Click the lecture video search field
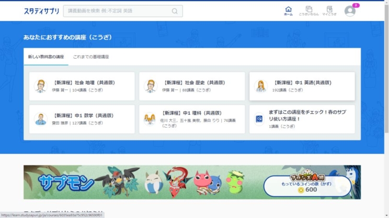389x218 pixels. (123, 11)
